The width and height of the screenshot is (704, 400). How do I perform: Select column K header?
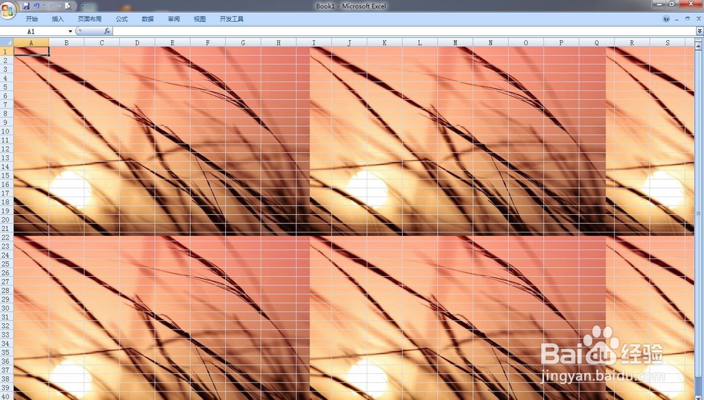[x=384, y=43]
